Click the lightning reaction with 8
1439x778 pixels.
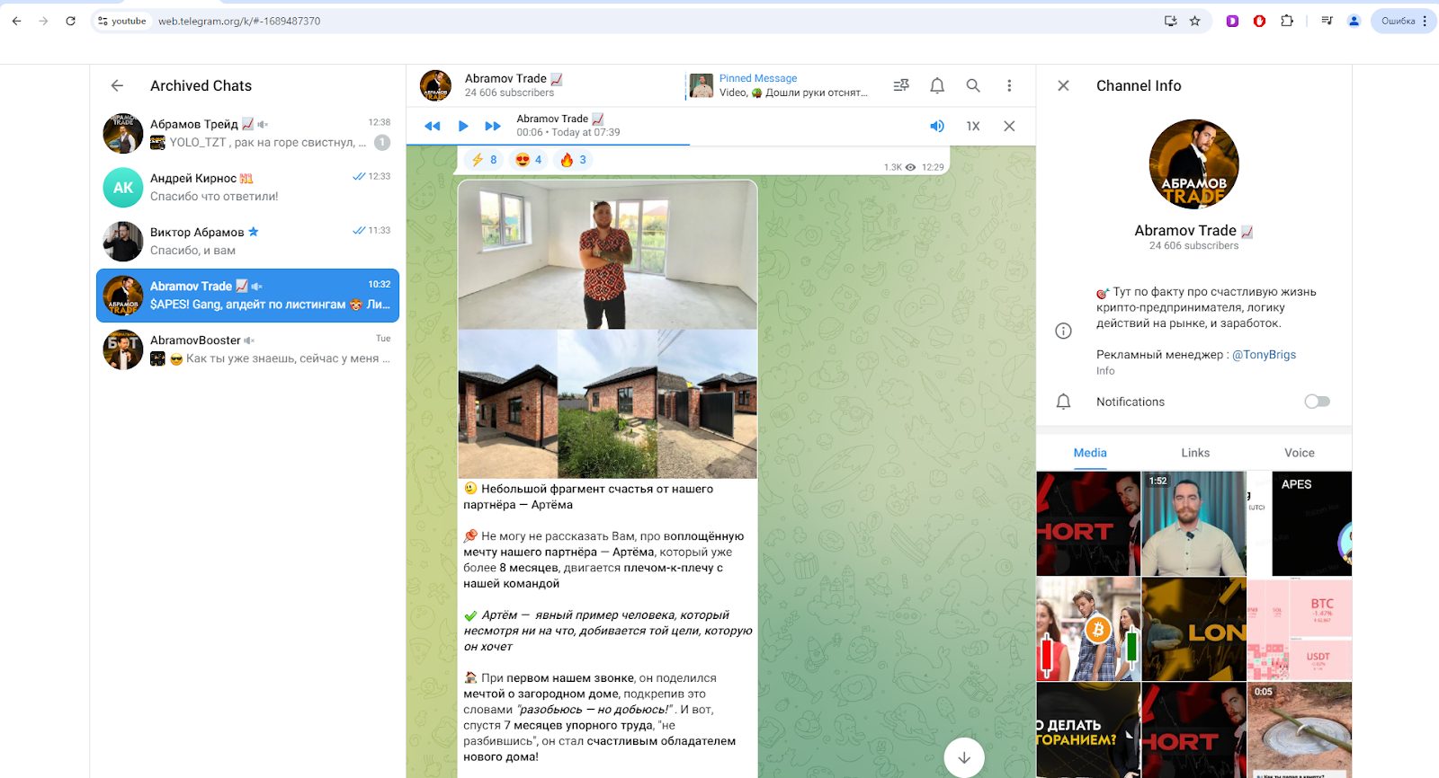point(484,160)
